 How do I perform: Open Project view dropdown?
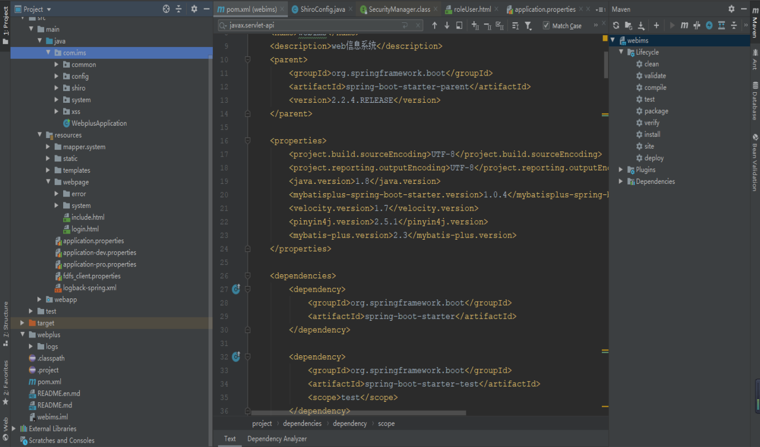pos(32,9)
